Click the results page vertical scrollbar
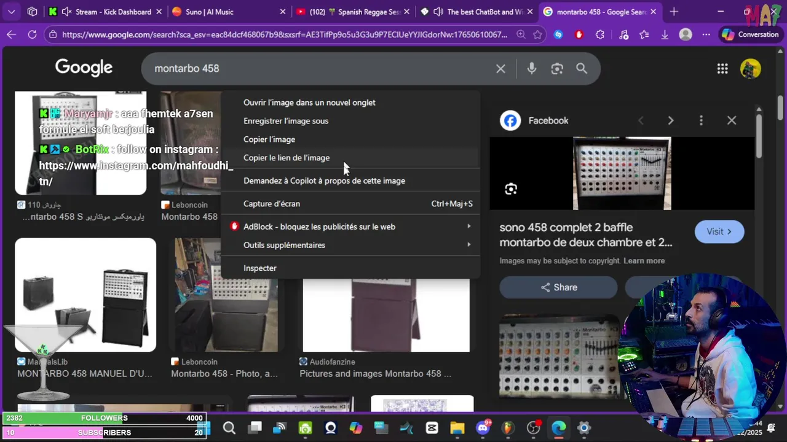Screen dimensions: 787x442 pos(780,107)
